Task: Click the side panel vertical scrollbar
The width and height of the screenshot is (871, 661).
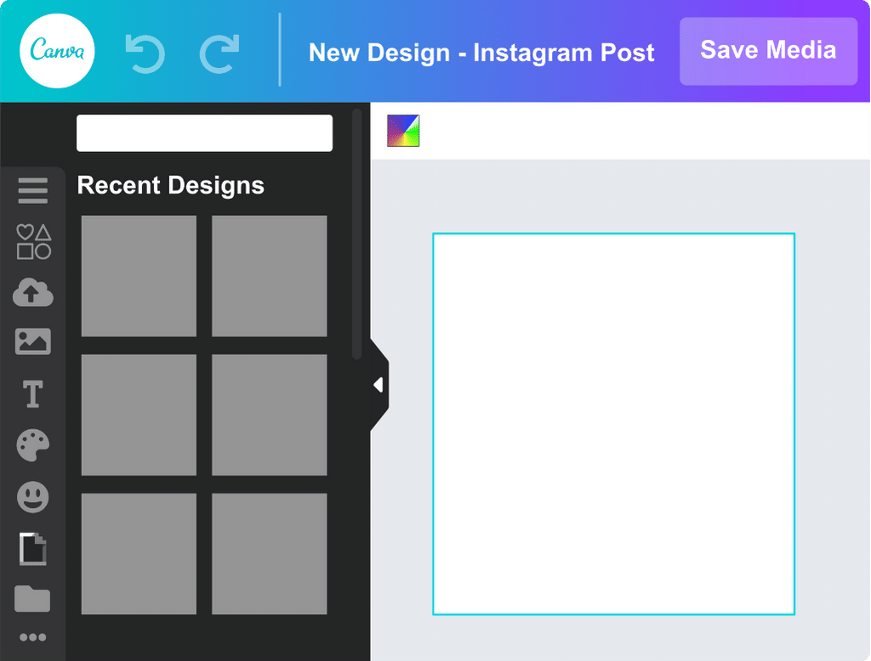Action: coord(356,233)
